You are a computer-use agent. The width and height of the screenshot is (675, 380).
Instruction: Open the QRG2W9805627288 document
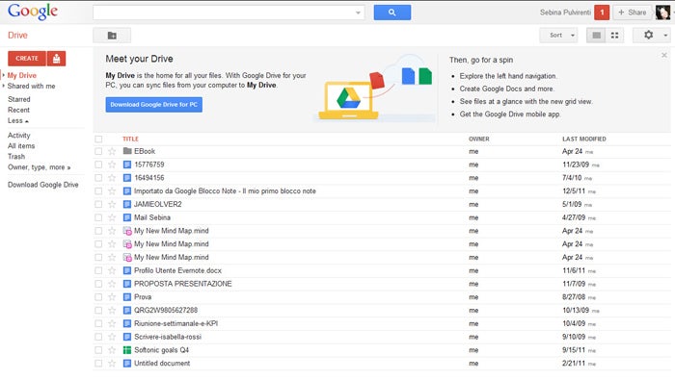click(x=166, y=311)
